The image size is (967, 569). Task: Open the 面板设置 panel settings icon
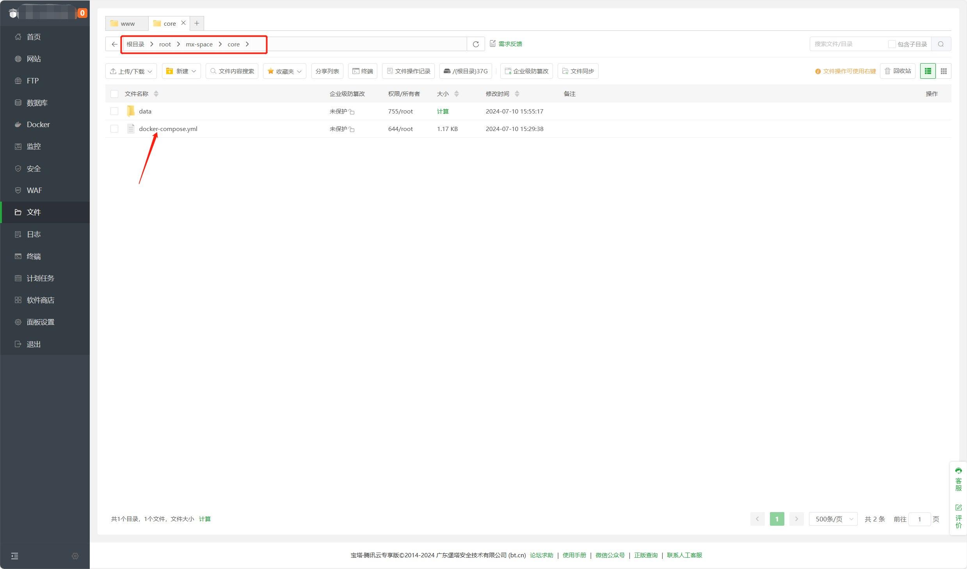pos(18,322)
